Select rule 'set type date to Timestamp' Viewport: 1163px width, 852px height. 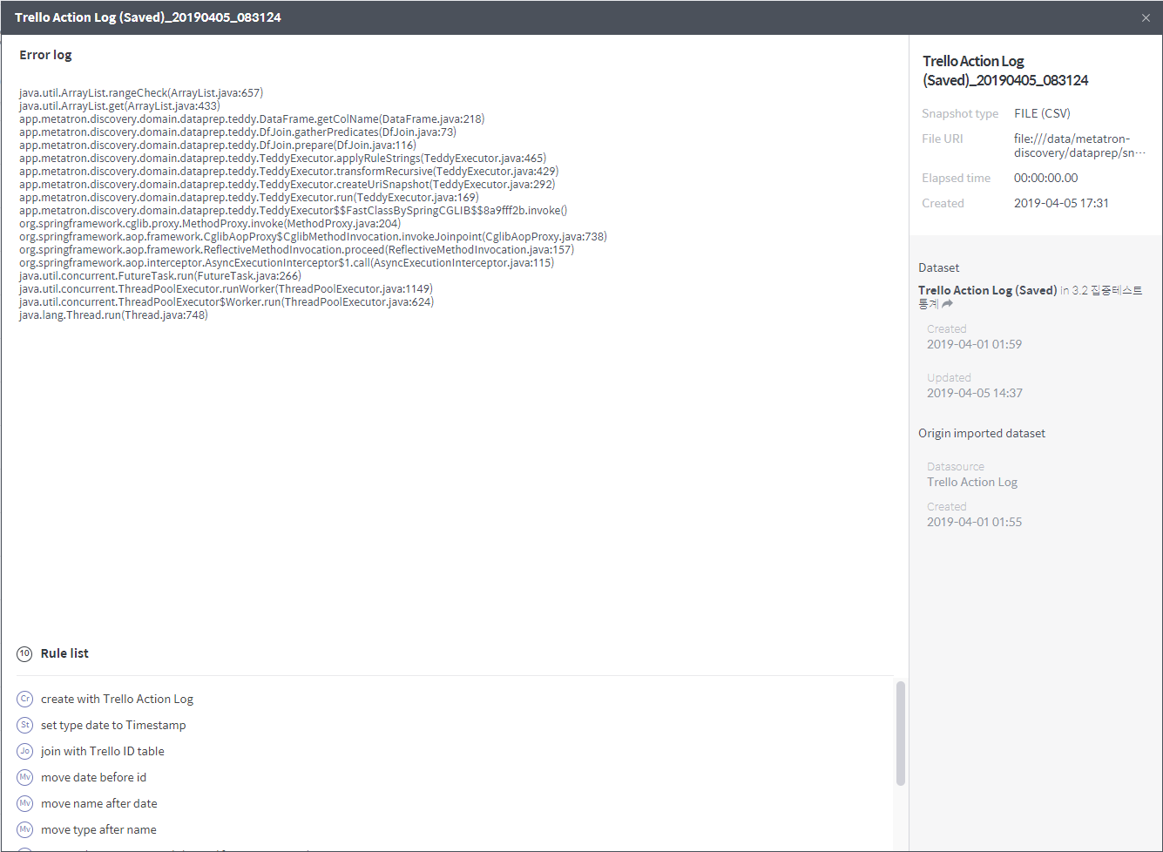tap(113, 725)
